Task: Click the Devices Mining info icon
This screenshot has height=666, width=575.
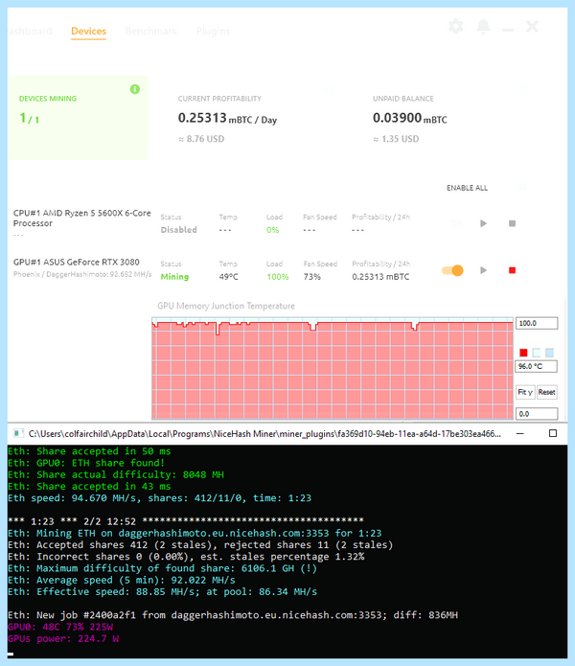Action: point(134,89)
